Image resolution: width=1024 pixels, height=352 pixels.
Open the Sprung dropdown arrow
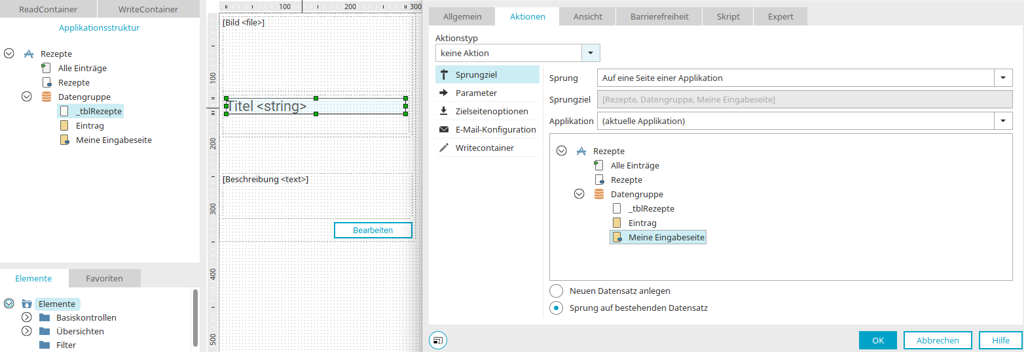pyautogui.click(x=1003, y=78)
